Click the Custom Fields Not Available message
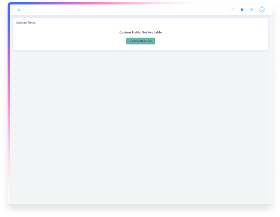 pos(141,33)
